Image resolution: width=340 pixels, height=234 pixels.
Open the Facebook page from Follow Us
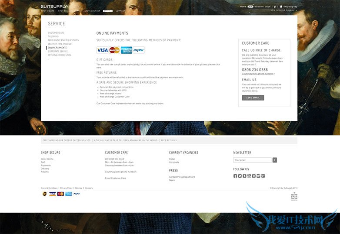coord(235,176)
